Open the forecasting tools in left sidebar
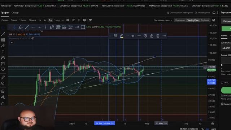 tap(3, 64)
